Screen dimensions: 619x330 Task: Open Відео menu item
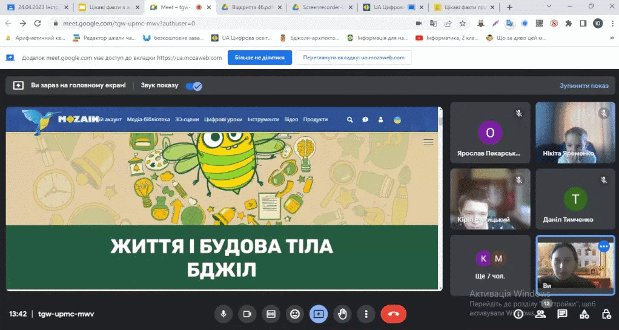click(291, 119)
